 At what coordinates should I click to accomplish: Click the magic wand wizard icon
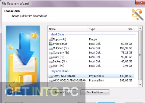(138, 14)
